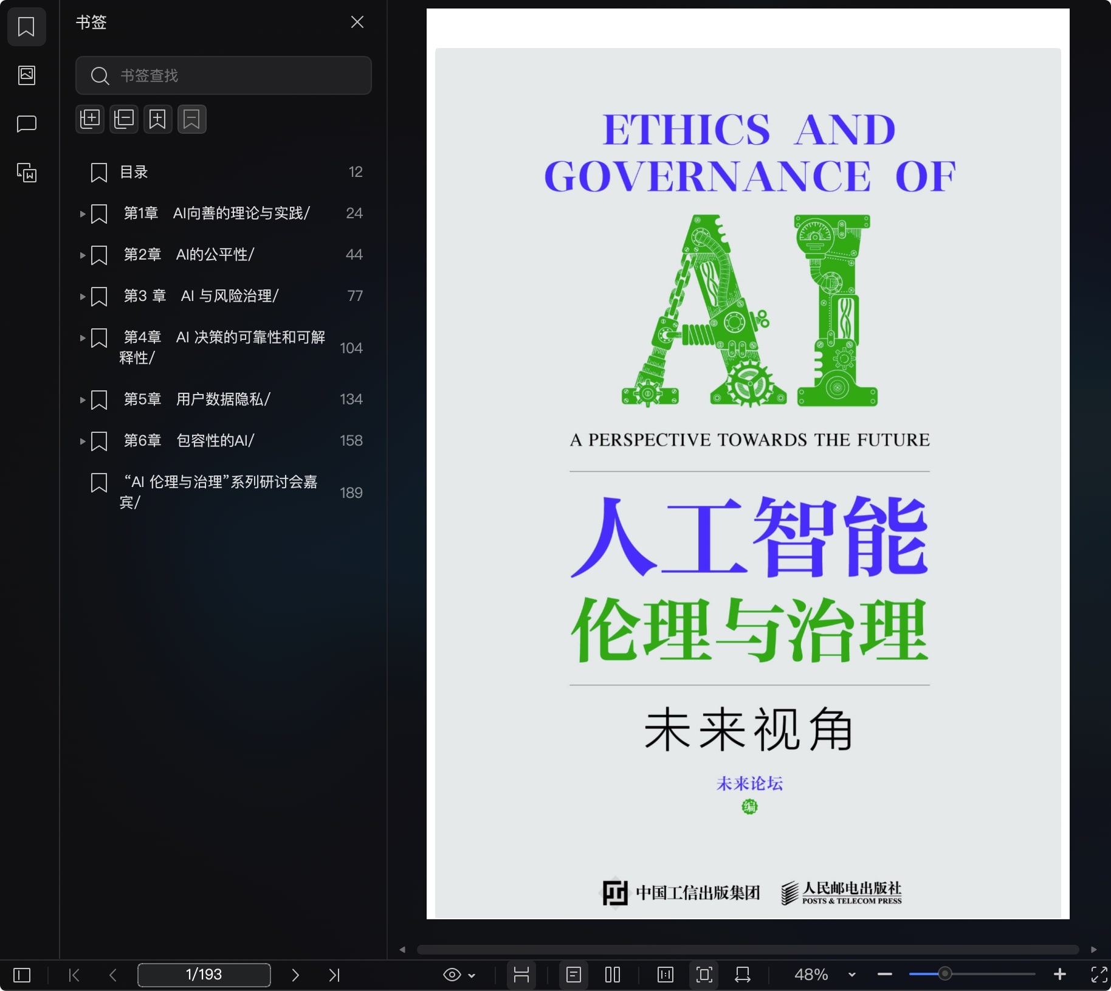Viewport: 1111px width, 991px height.
Task: Open the eye mode dropdown arrow
Action: (x=472, y=976)
